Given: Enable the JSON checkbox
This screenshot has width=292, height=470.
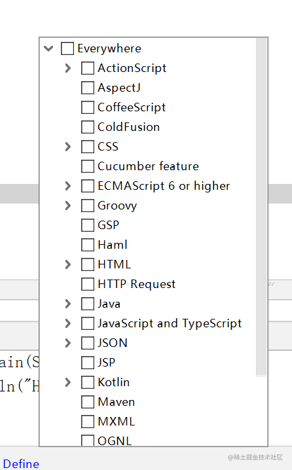Looking at the screenshot, I should point(88,343).
